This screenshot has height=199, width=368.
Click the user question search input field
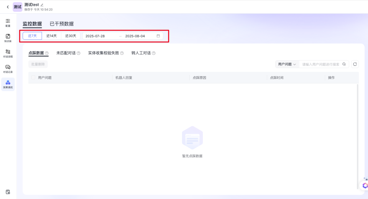click(320, 64)
